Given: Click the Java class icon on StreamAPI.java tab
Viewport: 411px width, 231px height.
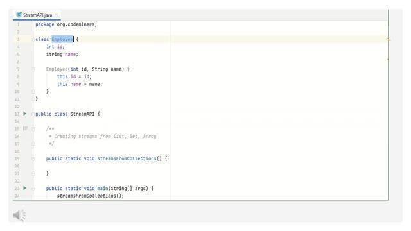Looking at the screenshot, I should [19, 15].
